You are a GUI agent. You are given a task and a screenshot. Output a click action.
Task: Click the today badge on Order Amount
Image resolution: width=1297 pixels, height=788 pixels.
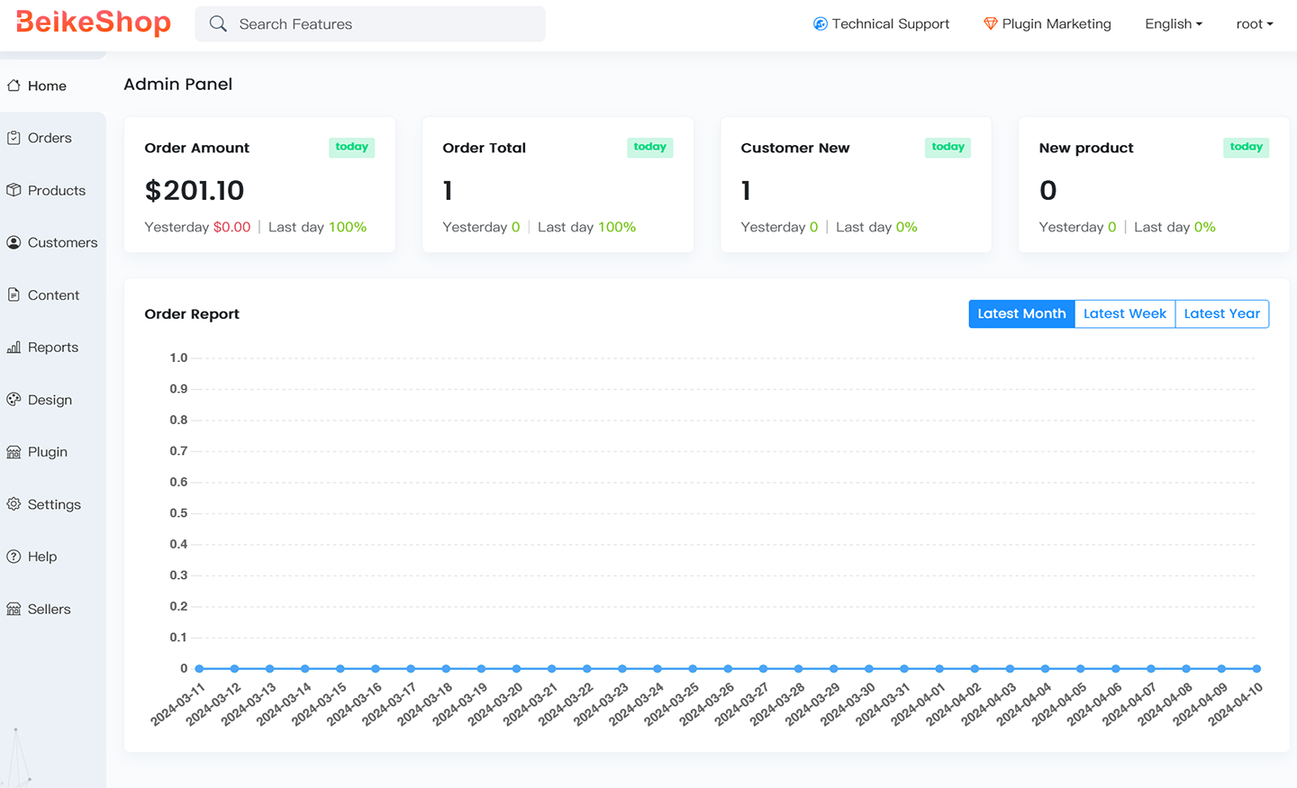pos(351,147)
